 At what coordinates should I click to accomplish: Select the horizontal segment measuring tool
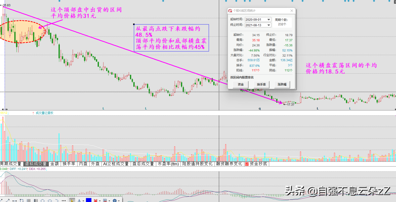(x=15, y=200)
